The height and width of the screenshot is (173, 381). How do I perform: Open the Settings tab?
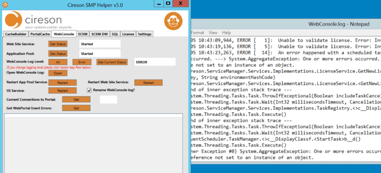(x=145, y=34)
